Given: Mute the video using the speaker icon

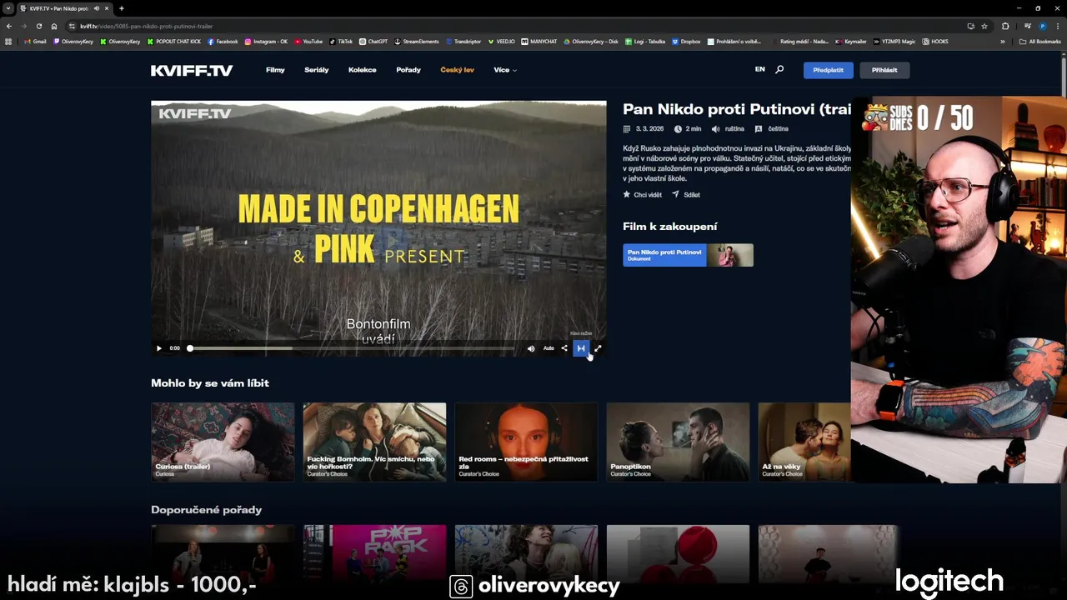Looking at the screenshot, I should pyautogui.click(x=531, y=348).
